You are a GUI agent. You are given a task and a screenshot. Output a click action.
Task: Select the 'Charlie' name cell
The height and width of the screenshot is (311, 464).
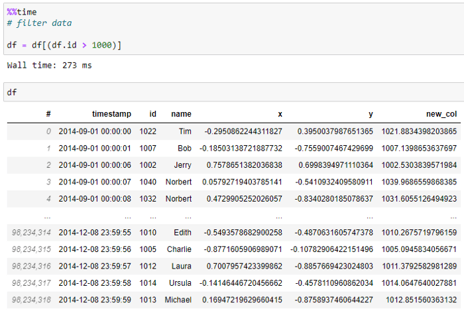[178, 249]
